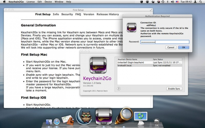
Task: Click the 'Version 1.0 beta' text
Action: (x=92, y=83)
